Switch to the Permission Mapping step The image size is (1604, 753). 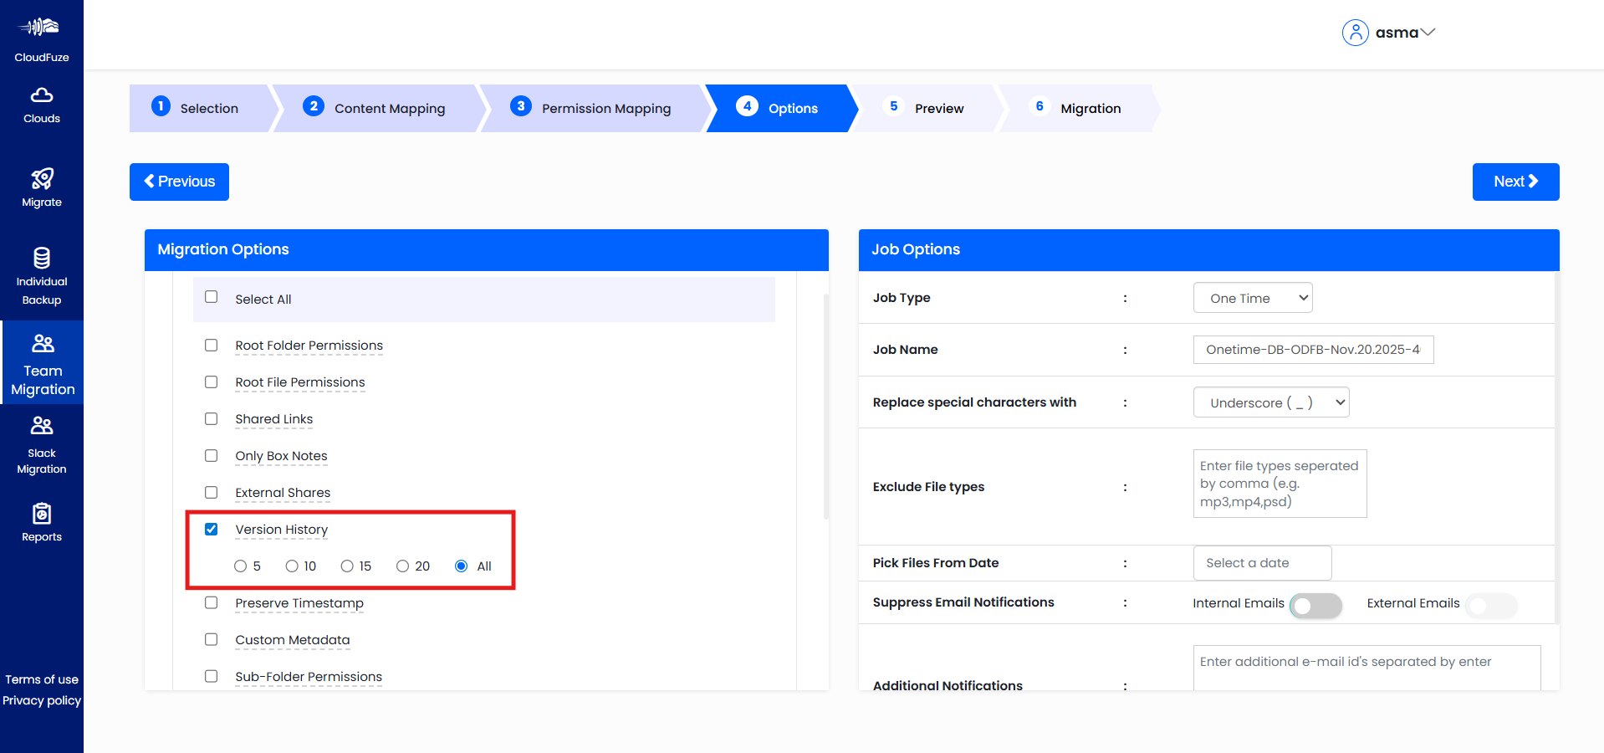[x=605, y=108]
